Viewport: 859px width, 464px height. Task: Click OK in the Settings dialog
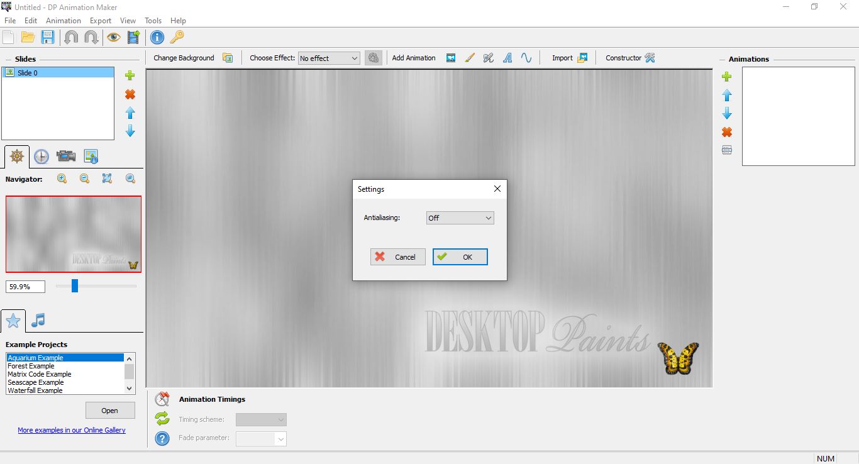pos(460,257)
